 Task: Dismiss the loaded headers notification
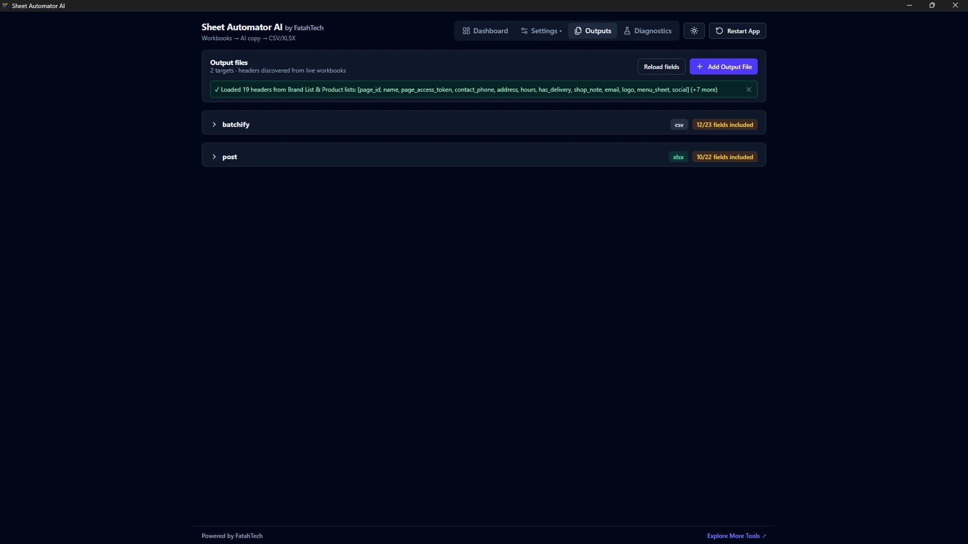749,90
